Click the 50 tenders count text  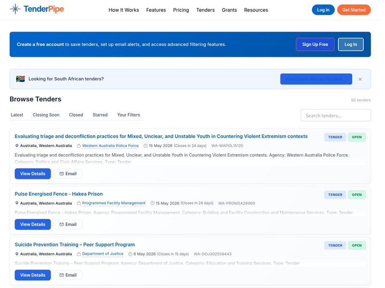360,100
